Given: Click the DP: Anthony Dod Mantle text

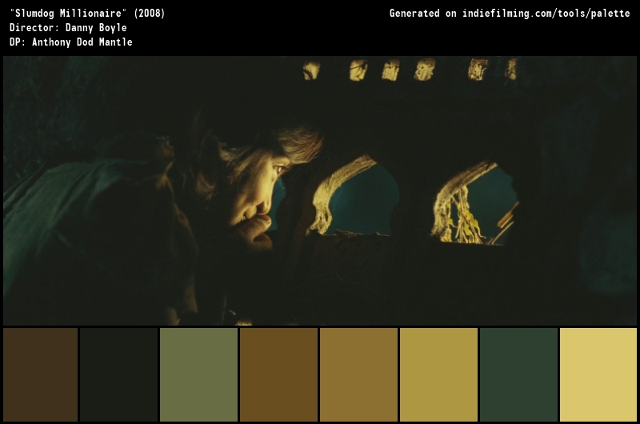Looking at the screenshot, I should [71, 42].
